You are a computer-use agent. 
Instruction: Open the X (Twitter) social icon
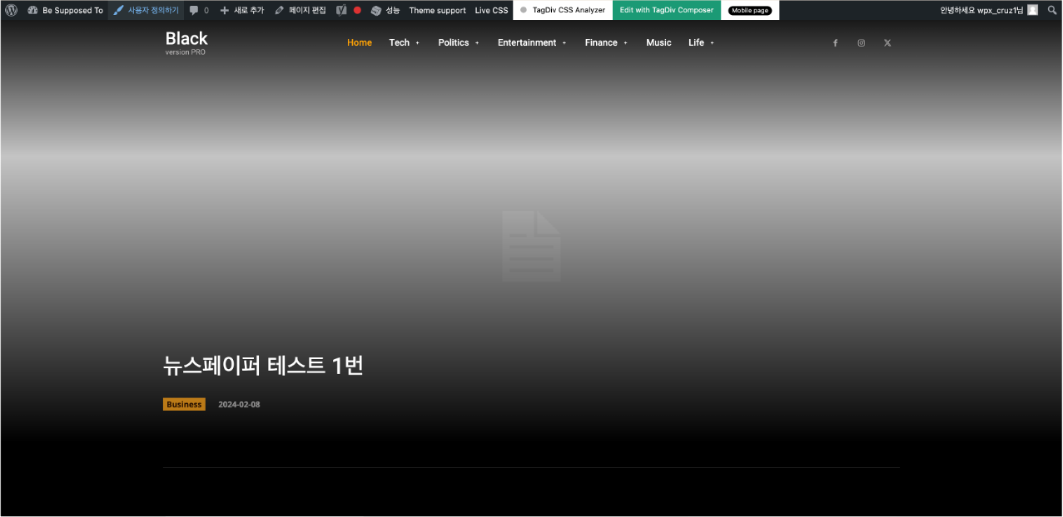pos(887,43)
